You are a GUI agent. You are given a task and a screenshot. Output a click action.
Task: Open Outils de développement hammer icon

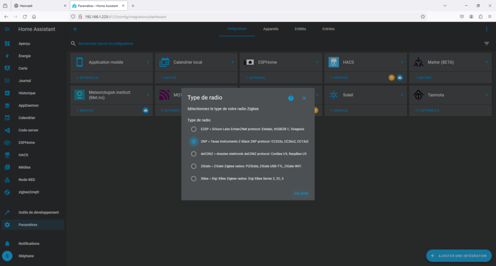(x=7, y=212)
